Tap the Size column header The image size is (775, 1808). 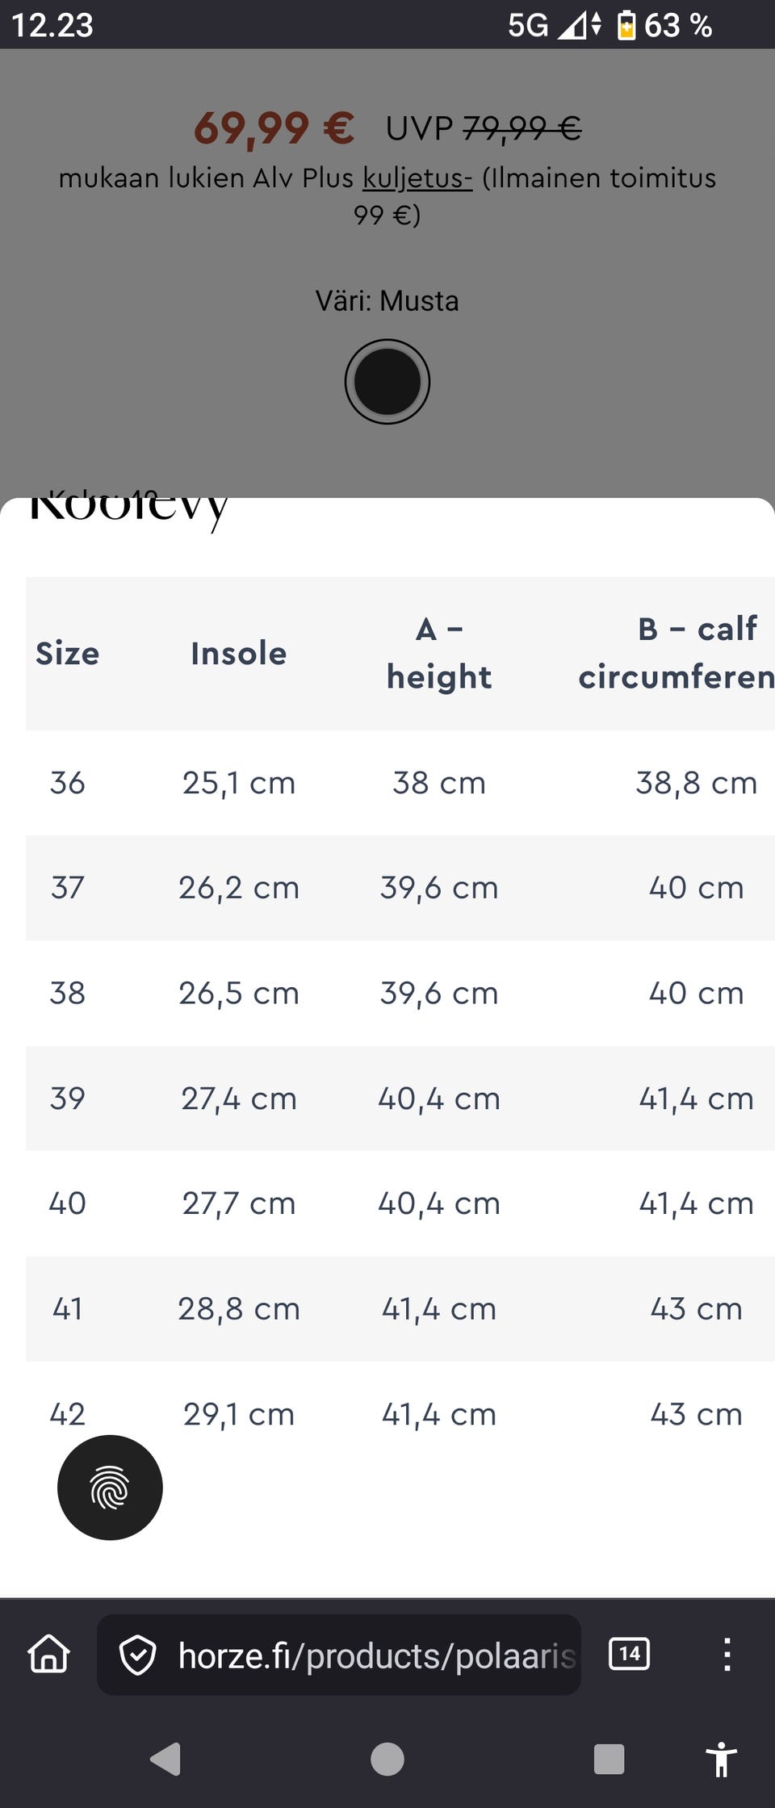(67, 653)
